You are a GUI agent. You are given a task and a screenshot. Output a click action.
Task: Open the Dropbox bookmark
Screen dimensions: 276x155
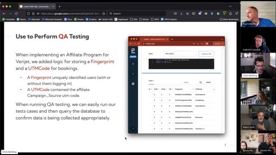pyautogui.click(x=91, y=19)
